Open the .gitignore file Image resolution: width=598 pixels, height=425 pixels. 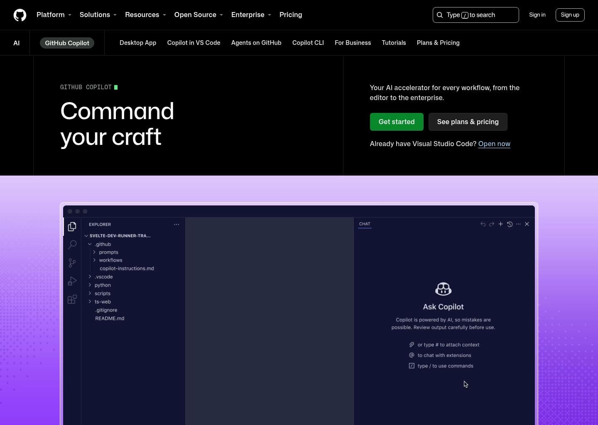106,310
